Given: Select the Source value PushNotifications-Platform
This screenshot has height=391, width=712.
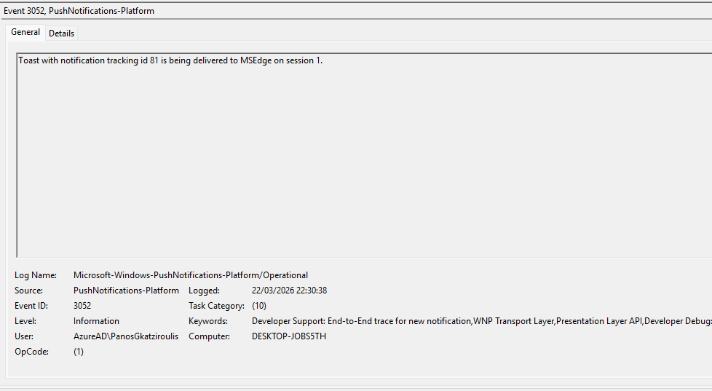Looking at the screenshot, I should pos(126,291).
